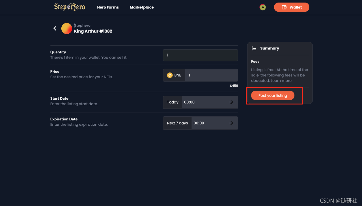Viewport: 362px width, 206px height.
Task: Select the Summary panel heading
Action: click(270, 48)
